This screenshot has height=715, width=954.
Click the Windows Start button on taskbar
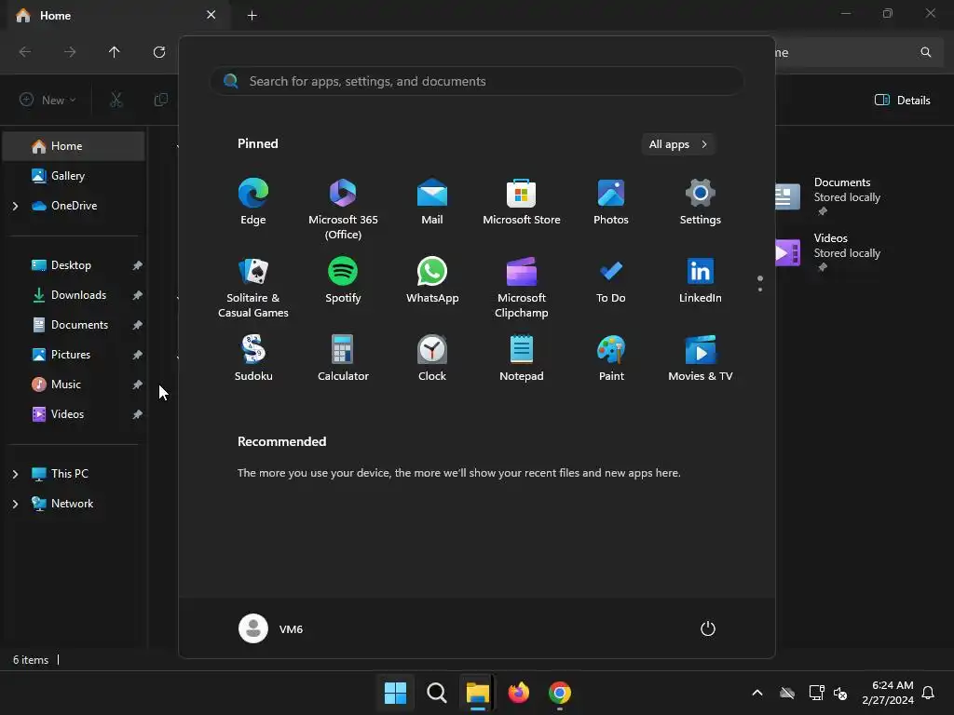coord(395,693)
